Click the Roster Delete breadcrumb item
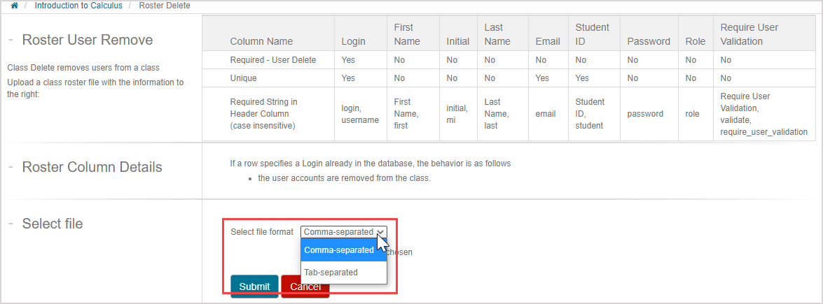The image size is (823, 304). (x=165, y=6)
